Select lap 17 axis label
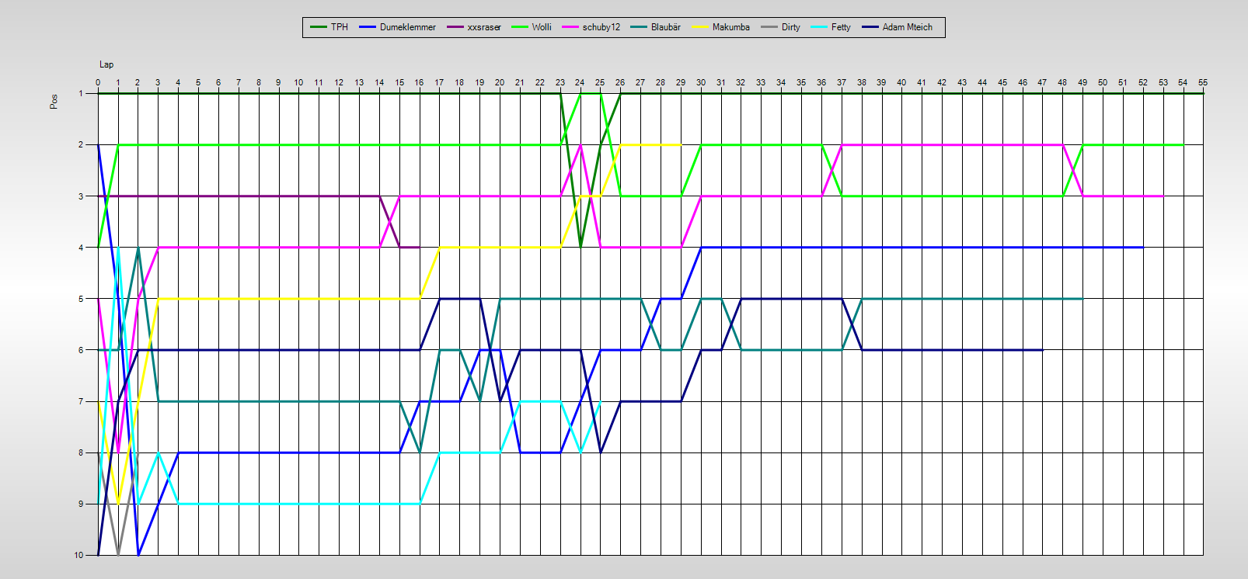1248x579 pixels. (x=439, y=82)
